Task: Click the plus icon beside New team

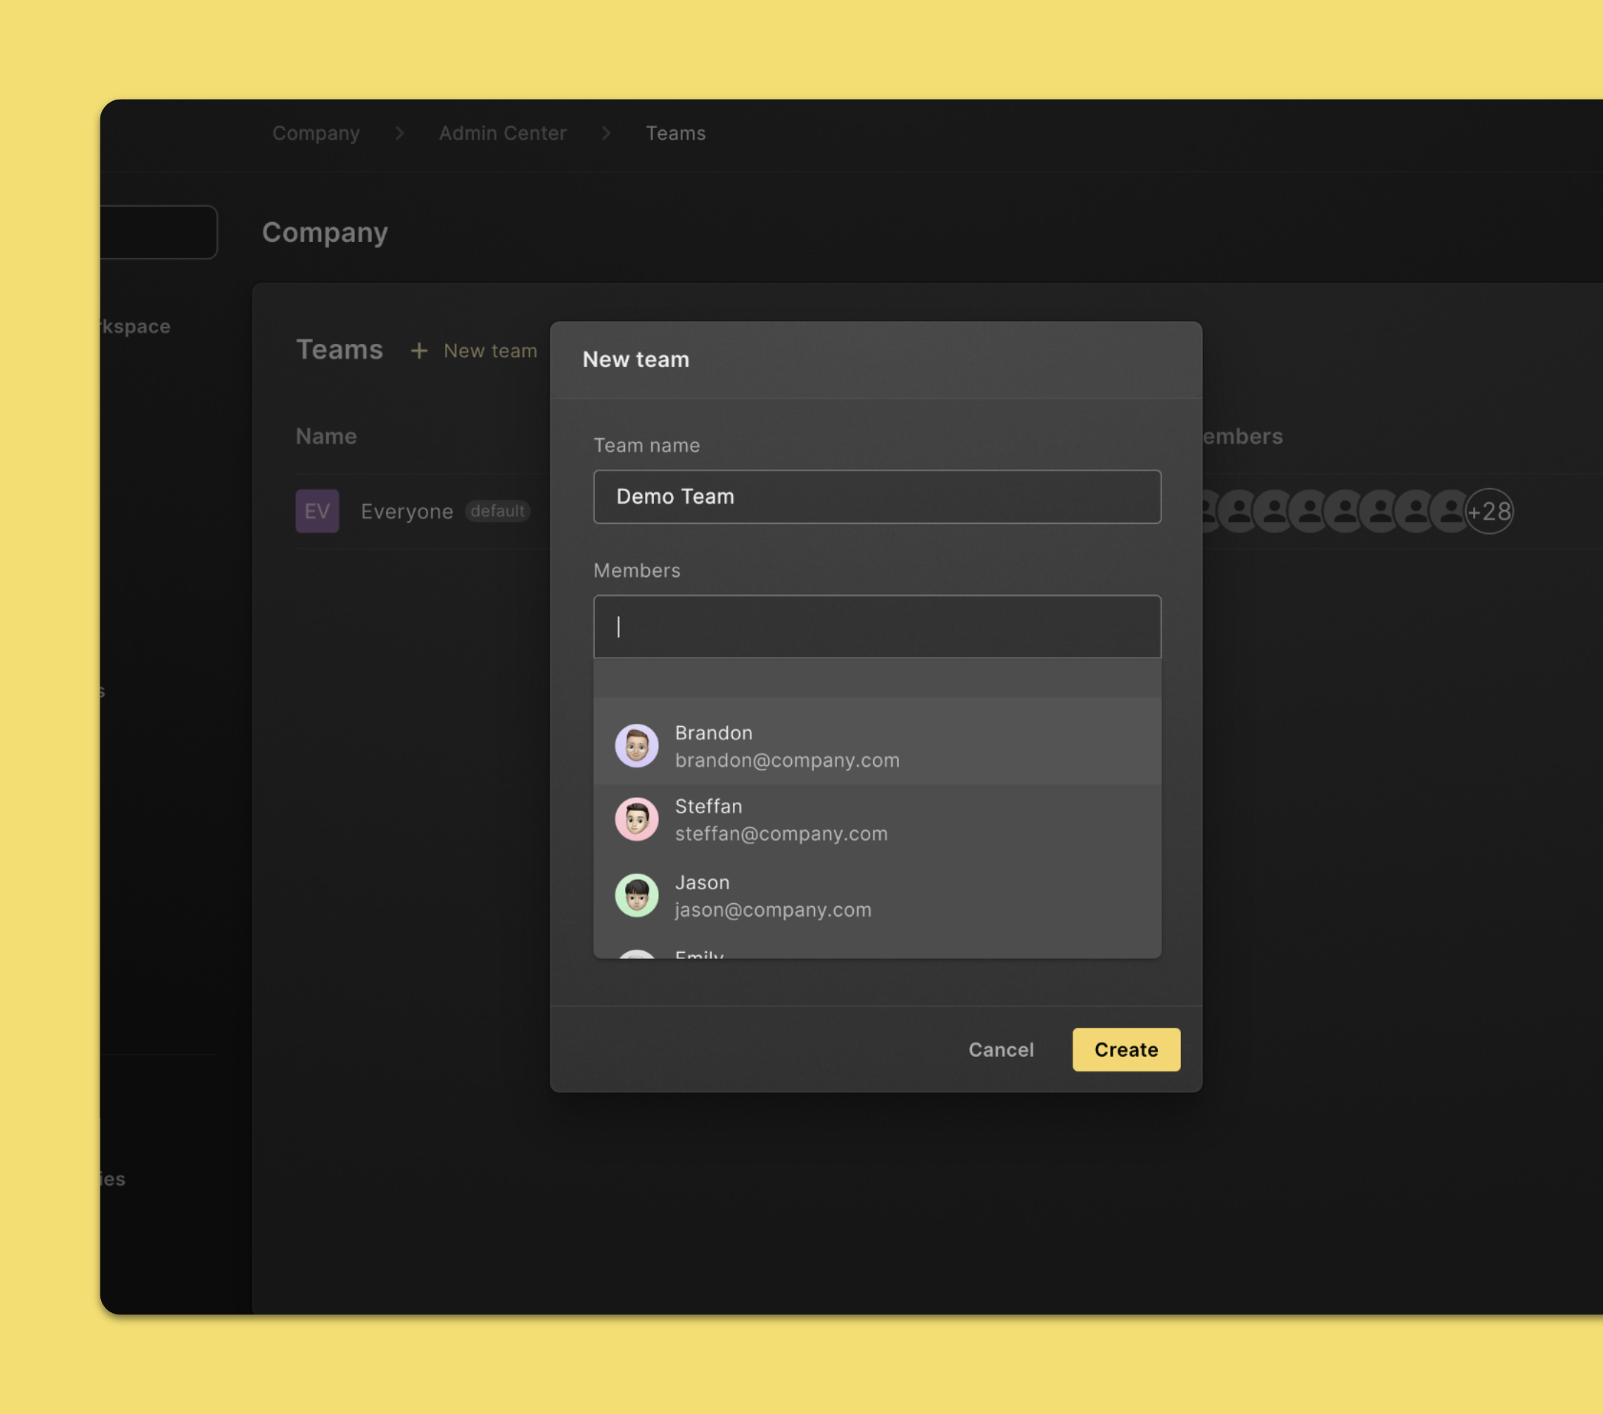Action: pos(418,351)
